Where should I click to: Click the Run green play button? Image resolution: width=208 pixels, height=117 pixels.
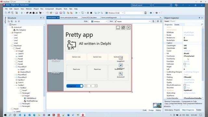pos(77,13)
